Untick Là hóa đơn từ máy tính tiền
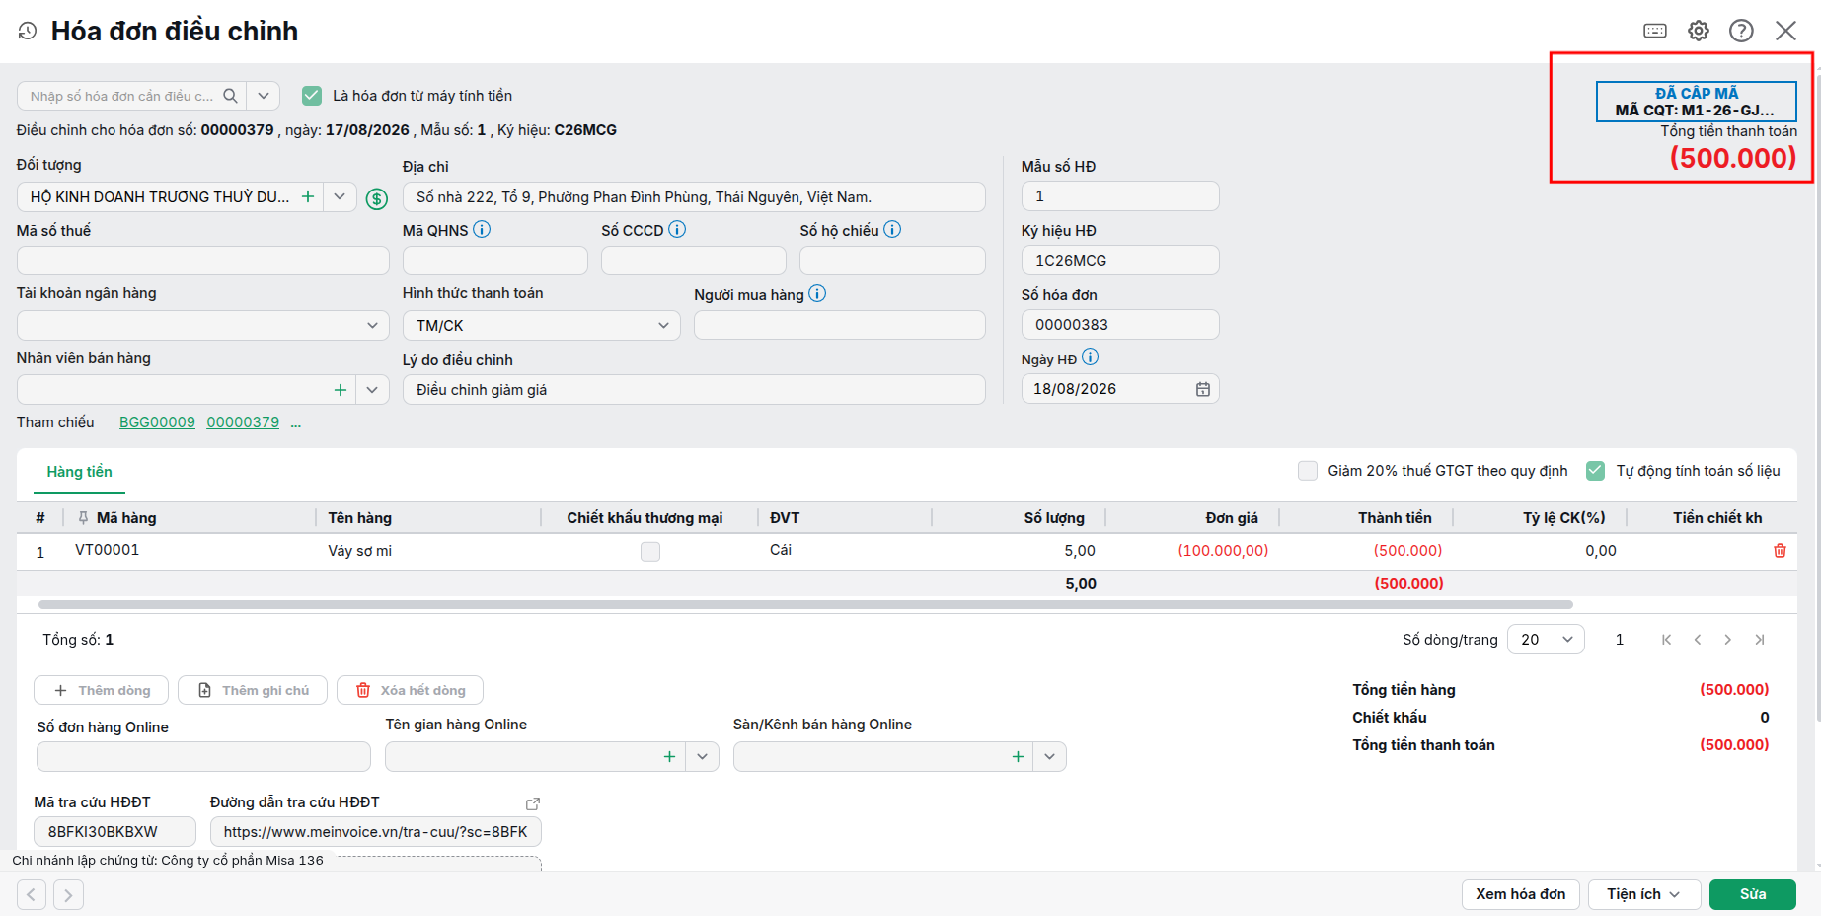Screen dimensions: 1821x916 click(312, 96)
